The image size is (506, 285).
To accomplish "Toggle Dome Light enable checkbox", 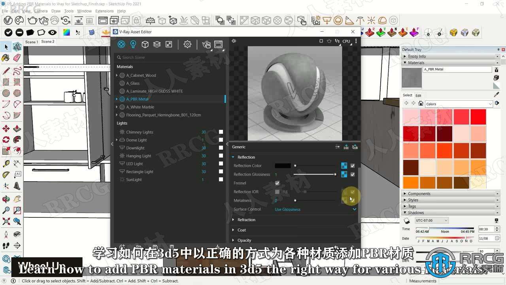I will pos(221,140).
